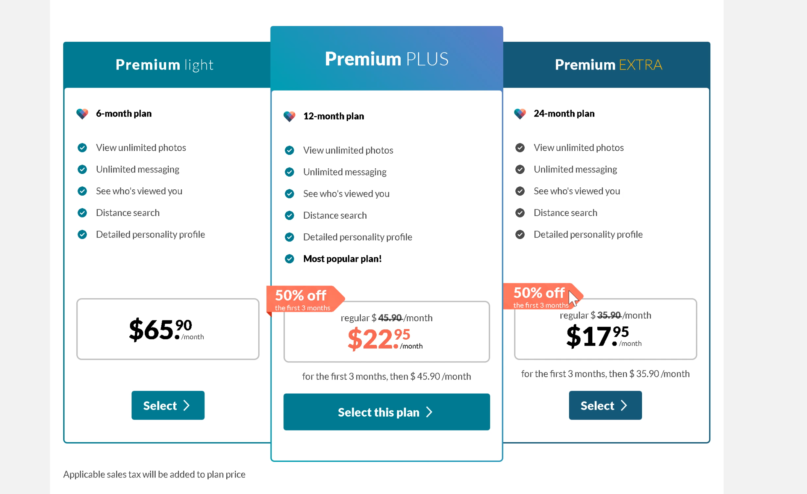Click the Premium EXTRA checkmark for Unlimited messaging
Viewport: 807px width, 494px height.
coord(520,169)
